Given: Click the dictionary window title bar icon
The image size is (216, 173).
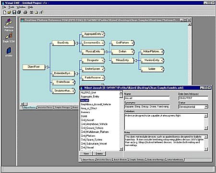Looking at the screenshot, I should pyautogui.click(x=82, y=88).
